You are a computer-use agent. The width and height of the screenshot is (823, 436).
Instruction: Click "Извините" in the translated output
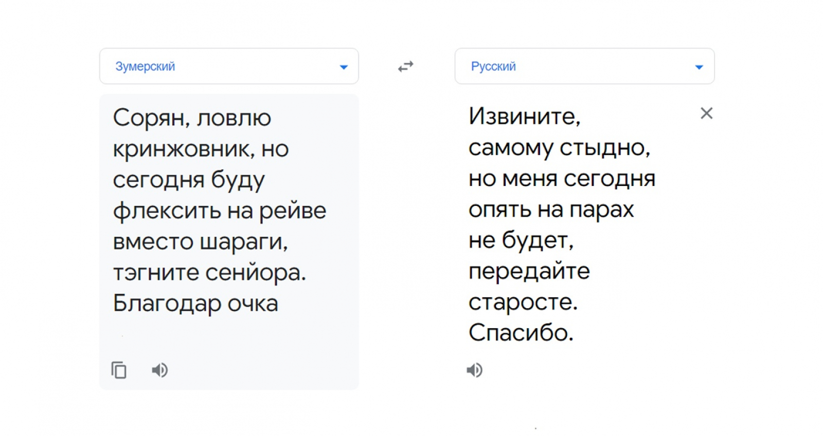(523, 117)
